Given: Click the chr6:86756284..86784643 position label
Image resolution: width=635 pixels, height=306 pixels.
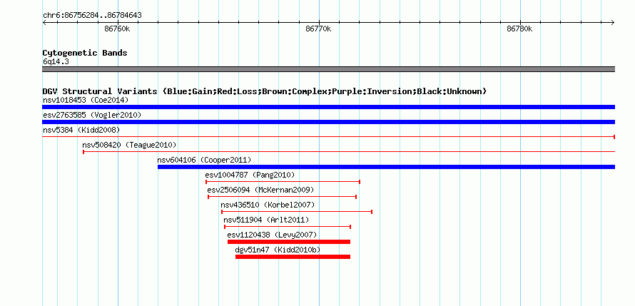Looking at the screenshot, I should pyautogui.click(x=92, y=16).
